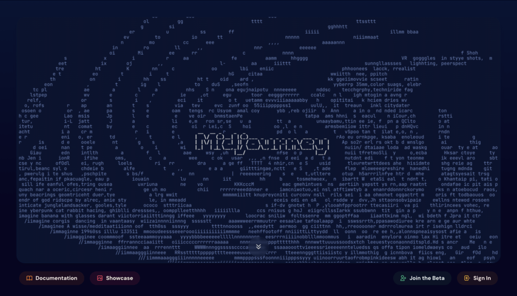The width and height of the screenshot is (517, 296).
Task: Click the book icon beside Documentation
Action: [x=29, y=278]
